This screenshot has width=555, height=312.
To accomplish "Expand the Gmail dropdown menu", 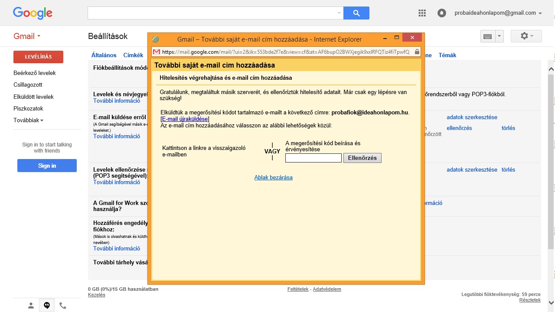I will tap(27, 36).
